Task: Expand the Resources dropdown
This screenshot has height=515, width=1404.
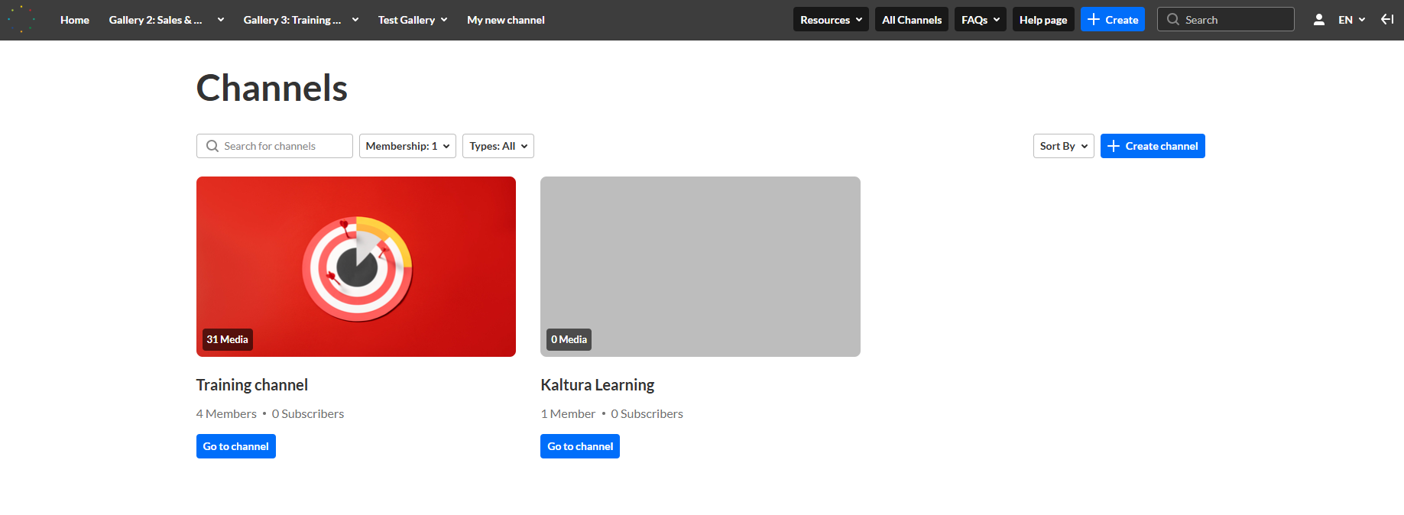Action: [x=831, y=20]
